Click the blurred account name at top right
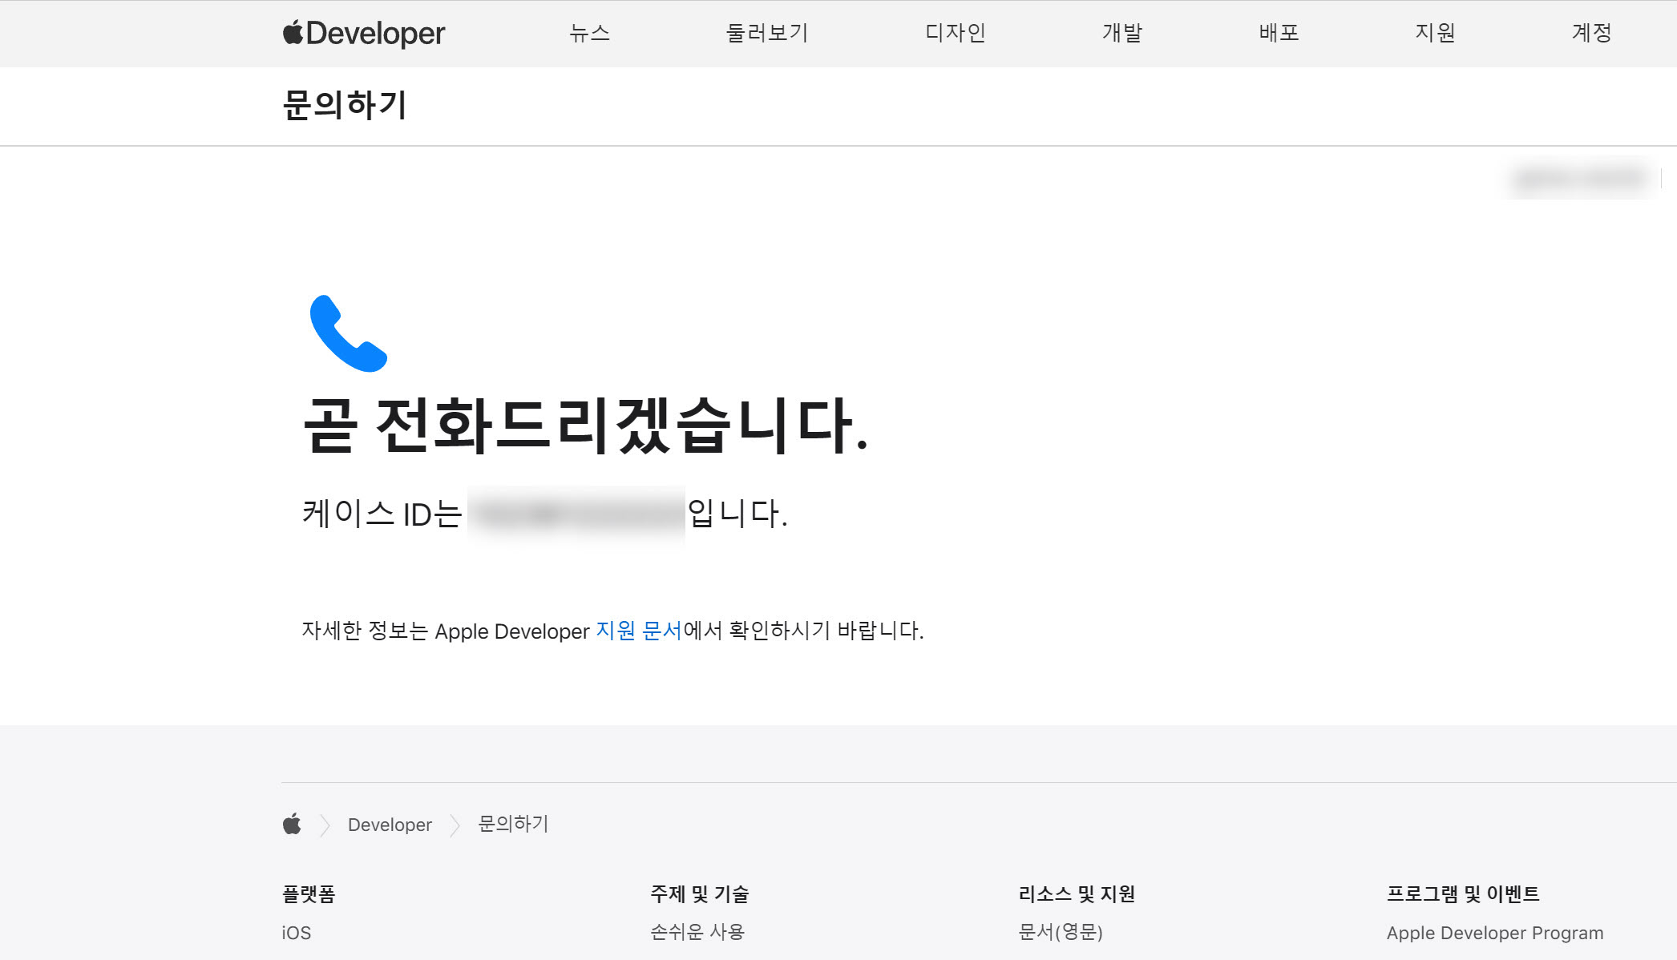The height and width of the screenshot is (960, 1677). pyautogui.click(x=1580, y=178)
